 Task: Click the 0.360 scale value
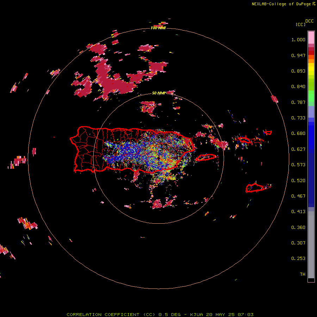coord(298,228)
